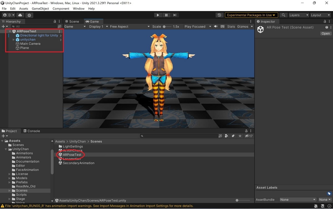Open the ARPoseTest scene options menu
Screen dimensions: 333x209
tap(59, 31)
